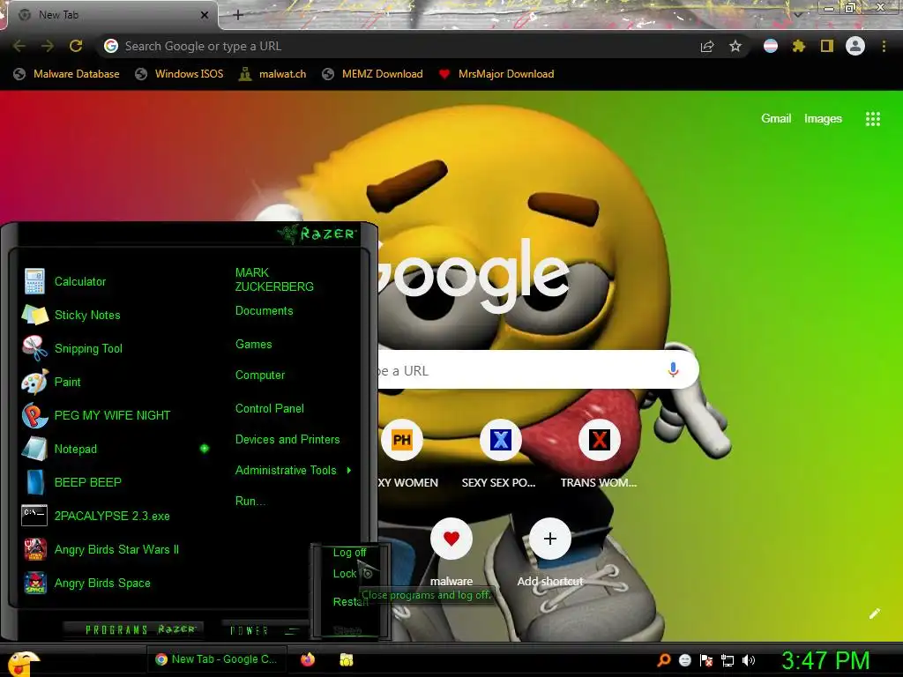Select Lock in power menu
The image size is (903, 677).
click(345, 573)
